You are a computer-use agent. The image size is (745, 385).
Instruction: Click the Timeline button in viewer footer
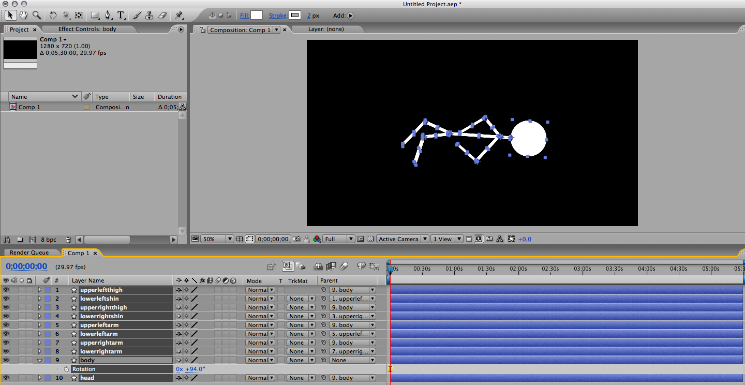(x=489, y=239)
